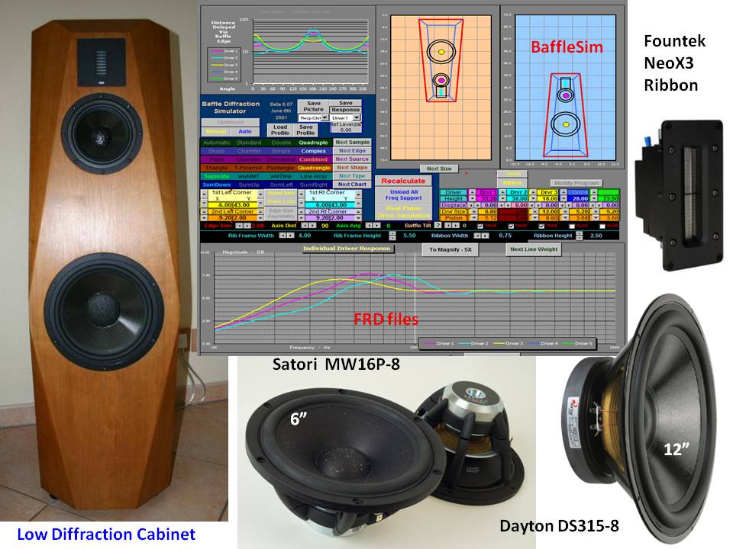Screen dimensions: 733x549
Task: Increase Rib Frame Width with right arrow
Action: (x=290, y=236)
